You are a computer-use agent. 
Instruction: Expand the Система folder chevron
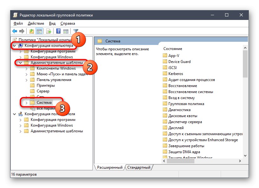27,103
